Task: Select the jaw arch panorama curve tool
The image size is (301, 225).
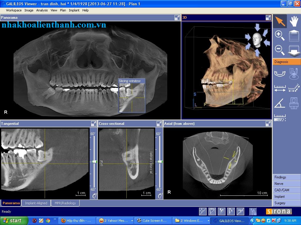Action: (x=280, y=74)
